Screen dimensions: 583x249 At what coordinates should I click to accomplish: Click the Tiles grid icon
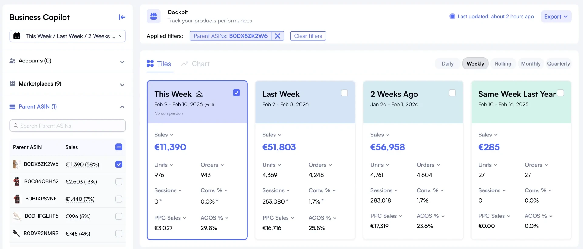click(x=150, y=63)
